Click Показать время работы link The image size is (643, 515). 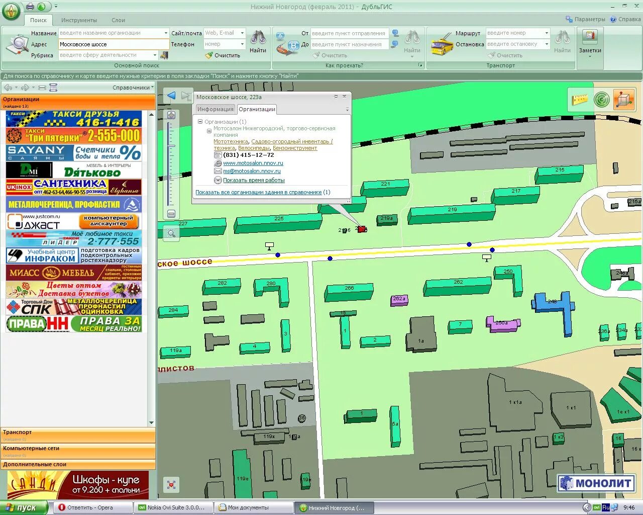click(x=254, y=180)
